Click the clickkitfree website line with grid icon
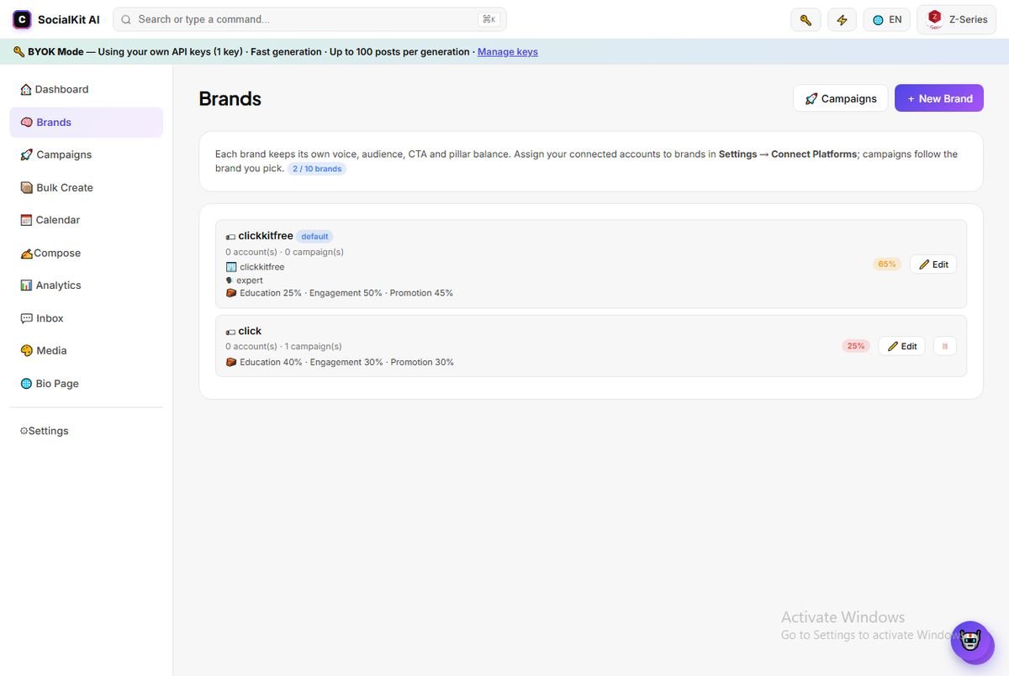The image size is (1009, 676). [256, 267]
